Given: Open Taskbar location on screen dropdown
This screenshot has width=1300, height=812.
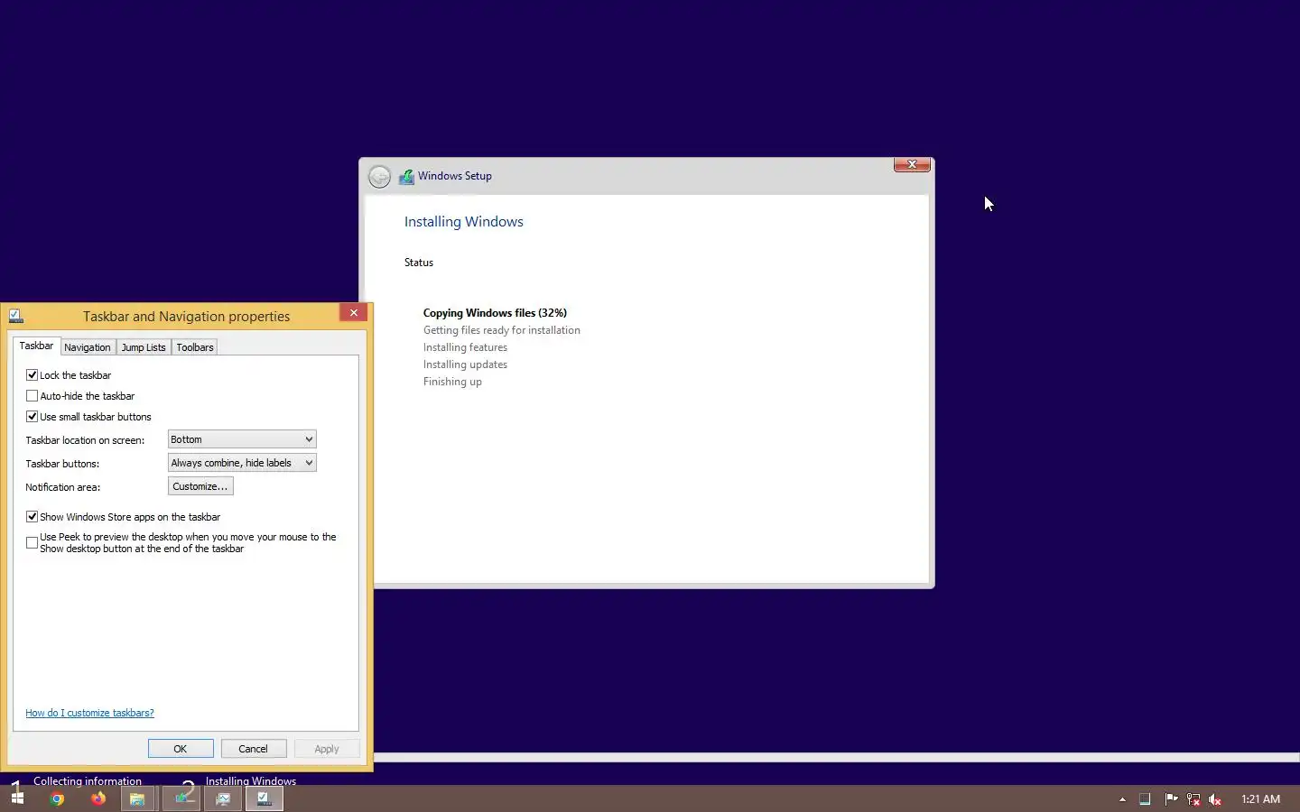Looking at the screenshot, I should tap(242, 439).
